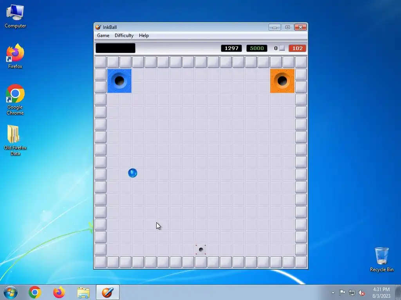The image size is (401, 300).
Task: Launch Chrome from the taskbar
Action: pos(35,292)
